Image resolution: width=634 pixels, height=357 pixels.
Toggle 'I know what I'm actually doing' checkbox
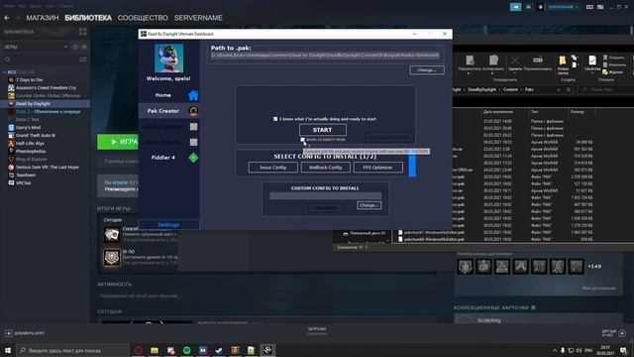coord(275,119)
